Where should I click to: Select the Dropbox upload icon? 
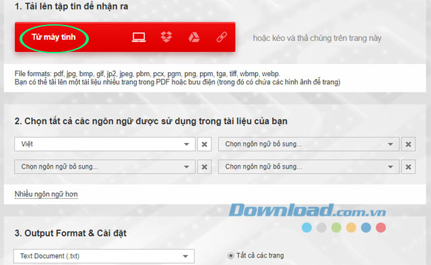tap(166, 37)
